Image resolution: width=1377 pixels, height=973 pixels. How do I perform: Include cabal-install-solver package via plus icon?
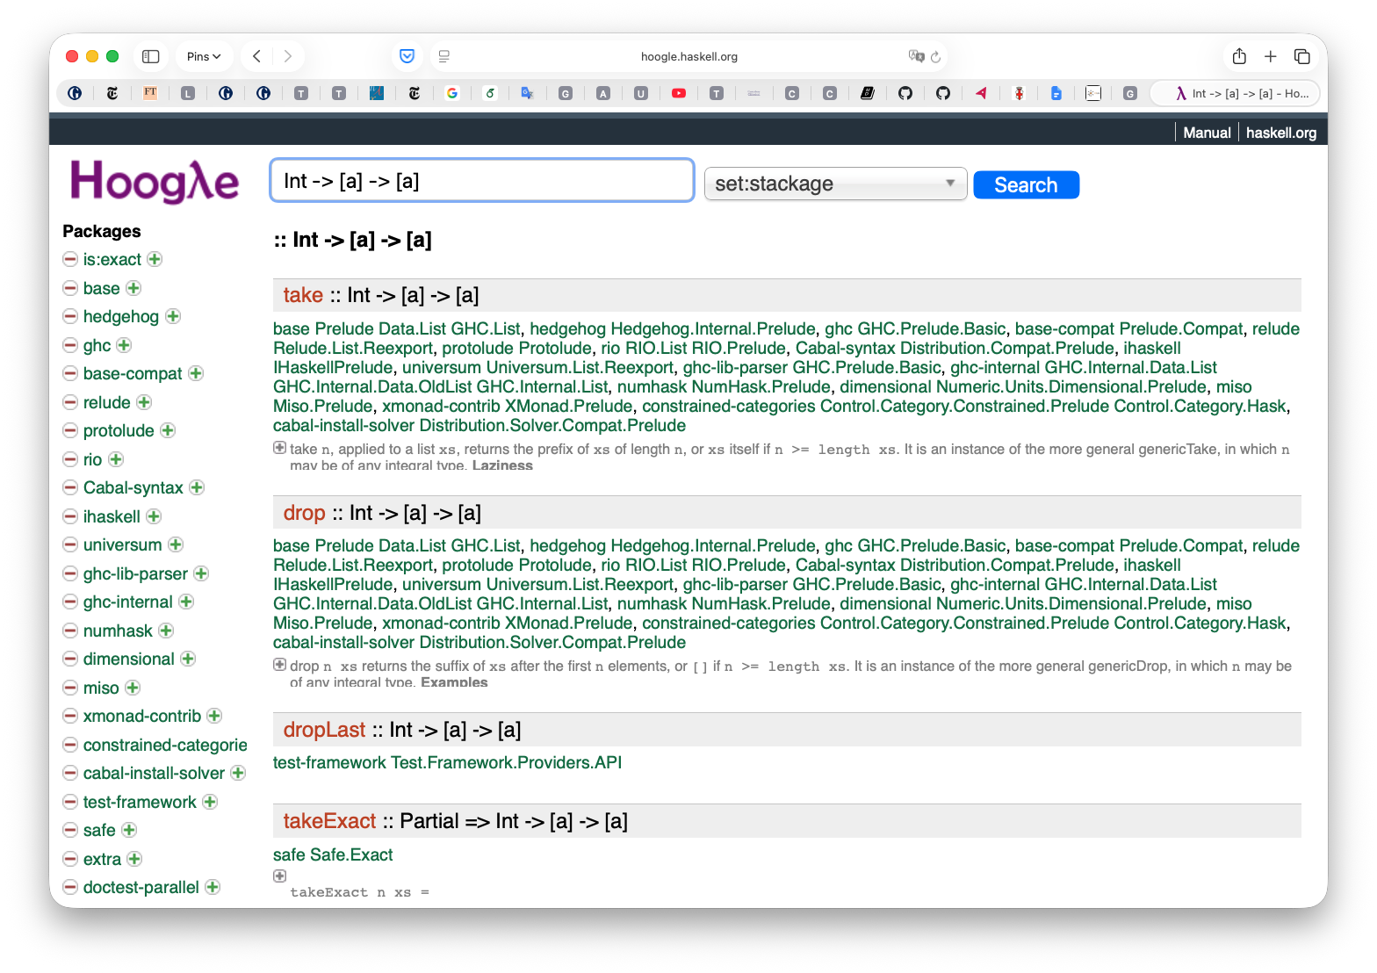pos(238,773)
